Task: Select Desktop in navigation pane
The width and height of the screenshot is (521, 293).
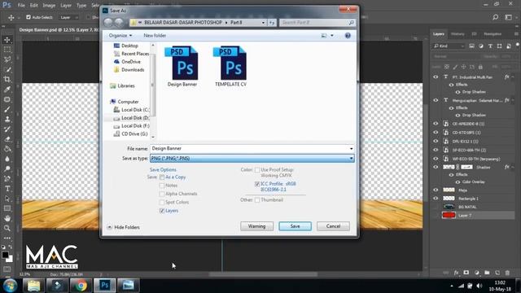Action: pos(126,46)
